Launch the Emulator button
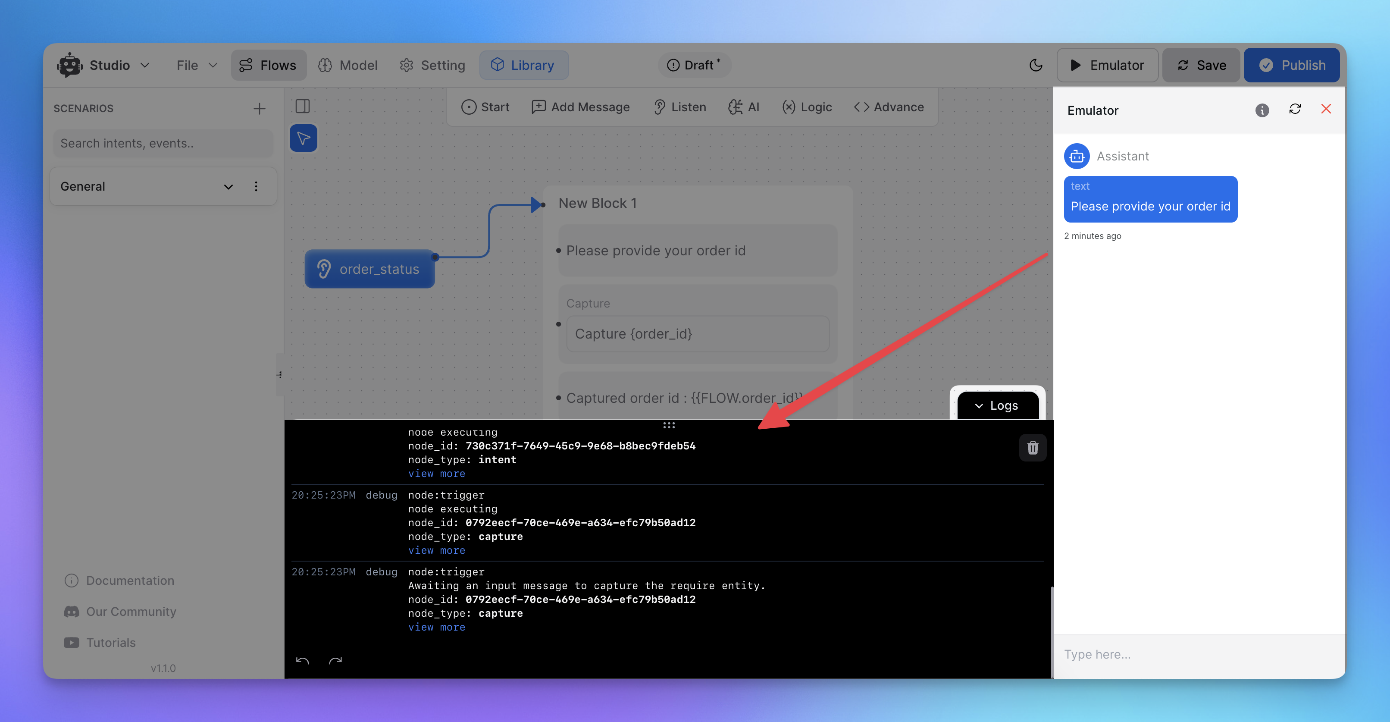This screenshot has height=722, width=1390. [1107, 65]
